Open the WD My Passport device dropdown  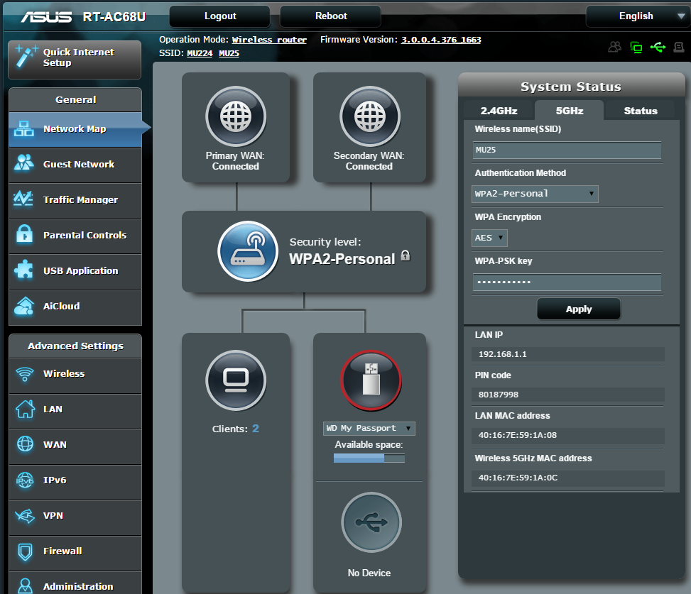point(369,428)
